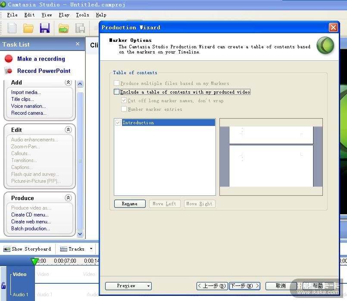Click the 帮助 help button
The image size is (347, 301).
click(318, 286)
